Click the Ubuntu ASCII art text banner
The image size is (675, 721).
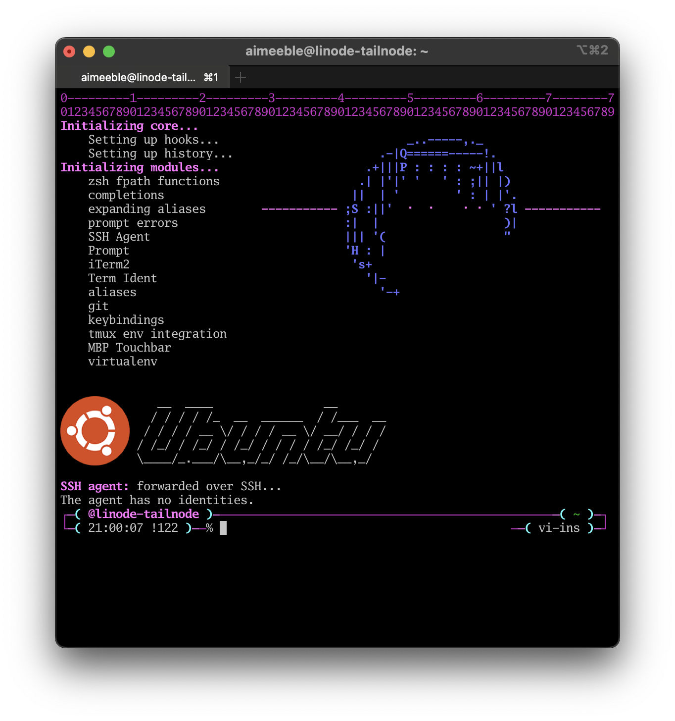pyautogui.click(x=261, y=434)
